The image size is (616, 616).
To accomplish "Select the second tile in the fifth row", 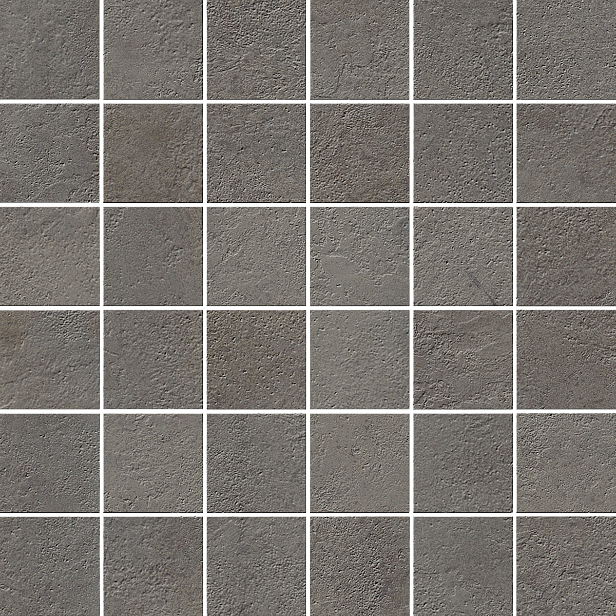I will pos(153,463).
